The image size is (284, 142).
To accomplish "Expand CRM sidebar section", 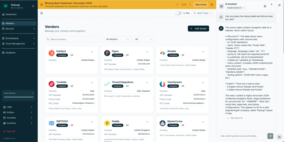I will 18,107.
